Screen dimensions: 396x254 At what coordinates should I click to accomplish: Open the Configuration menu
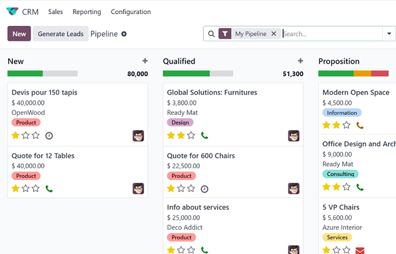point(131,11)
